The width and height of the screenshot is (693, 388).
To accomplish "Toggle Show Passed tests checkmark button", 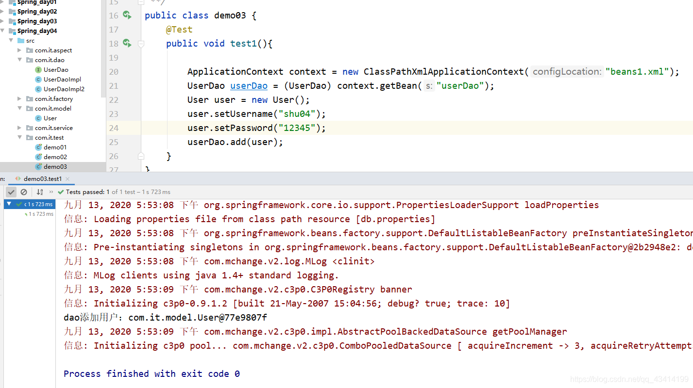I will 12,192.
